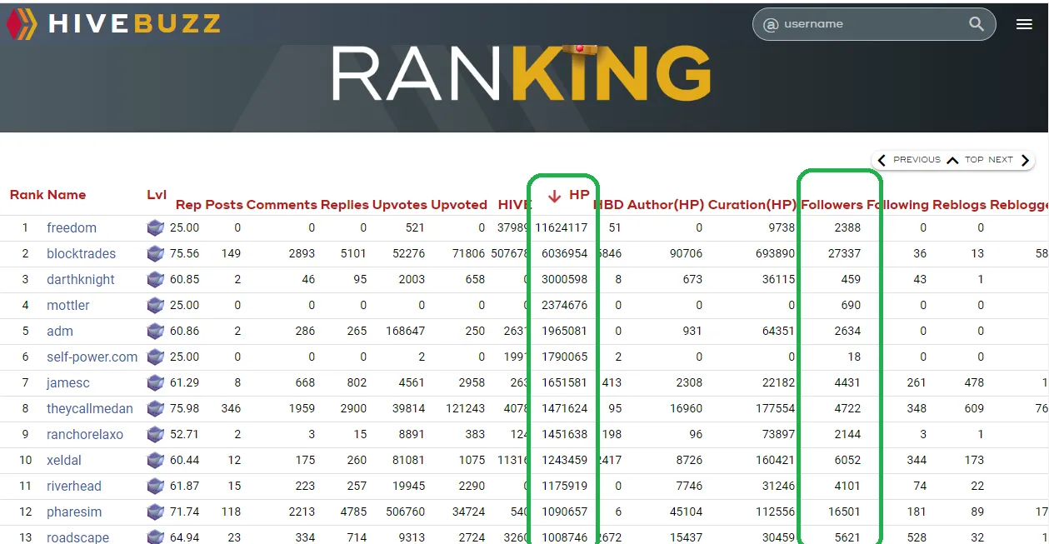Click followers value 6052
1049x544 pixels.
(847, 460)
